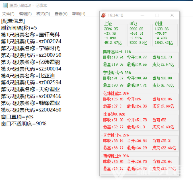Image resolution: width=193 pixels, height=190 pixels.
Task: Click the 窗口置顶=yes line
Action: 17,117
